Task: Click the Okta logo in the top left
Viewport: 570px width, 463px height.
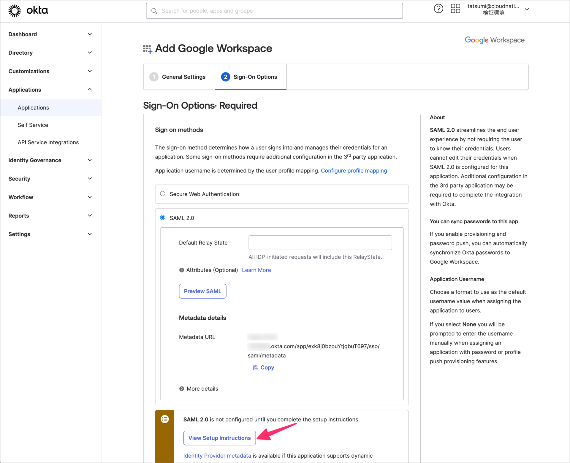Action: 28,10
